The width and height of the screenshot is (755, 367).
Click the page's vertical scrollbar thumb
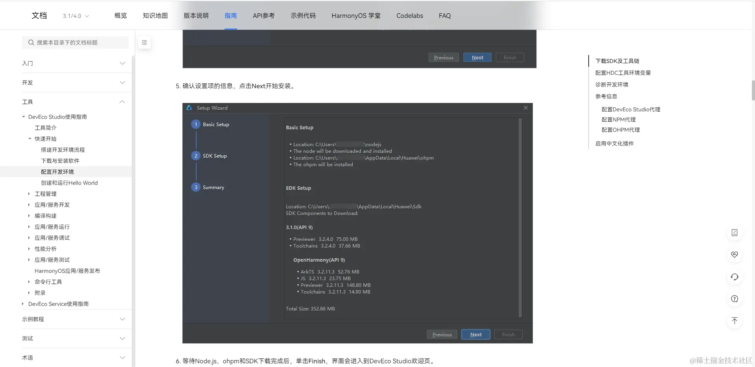coord(753,90)
